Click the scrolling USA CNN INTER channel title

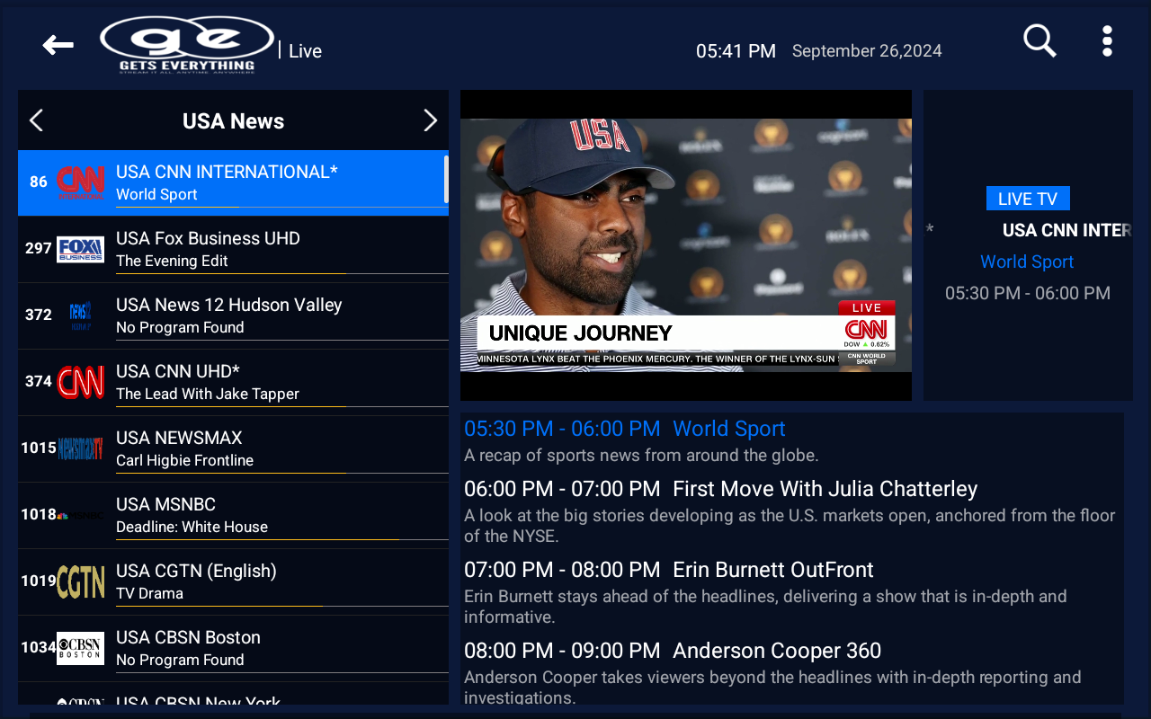click(x=1066, y=230)
